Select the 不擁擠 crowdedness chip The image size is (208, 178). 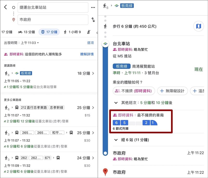coord(134,91)
